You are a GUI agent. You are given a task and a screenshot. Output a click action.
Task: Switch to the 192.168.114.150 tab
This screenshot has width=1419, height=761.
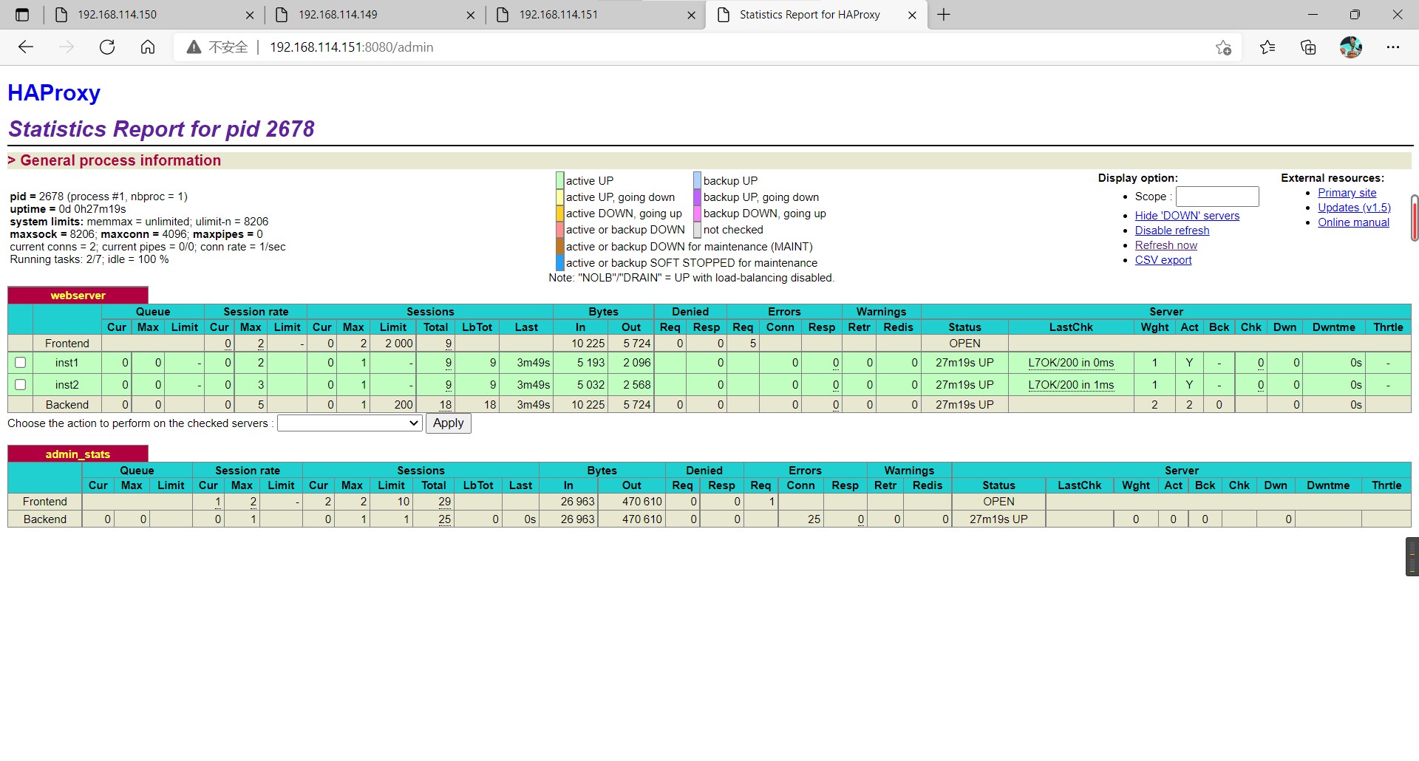point(117,15)
